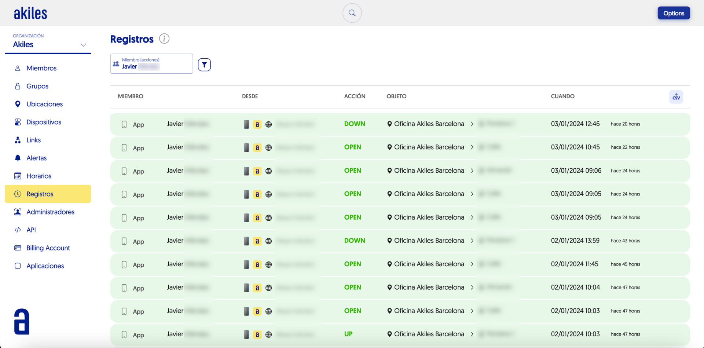Click the Miembro (acciones) filter field
The image size is (704, 348).
coord(151,64)
